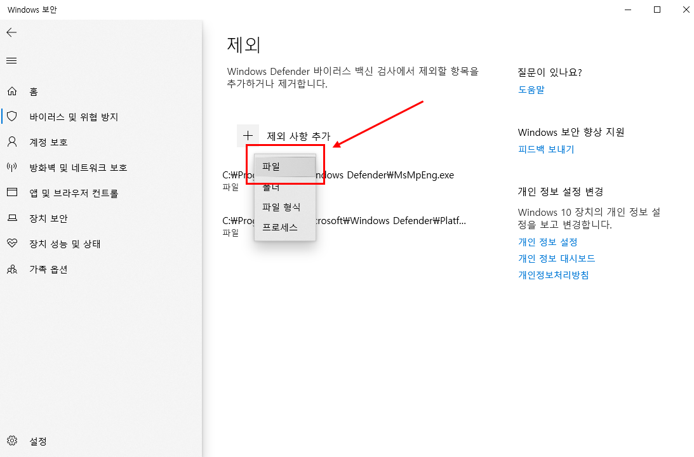
Task: Close the Windows 보안 window
Action: (x=686, y=10)
